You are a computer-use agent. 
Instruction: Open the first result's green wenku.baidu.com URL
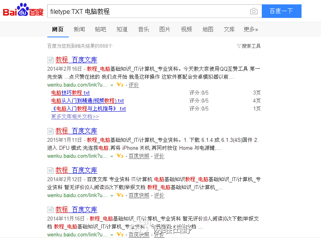77,85
